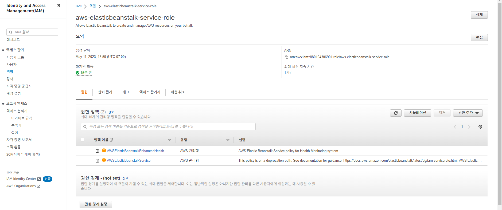
Task: Click the external link icon of IAM Identity Center
Action: [x=39, y=179]
